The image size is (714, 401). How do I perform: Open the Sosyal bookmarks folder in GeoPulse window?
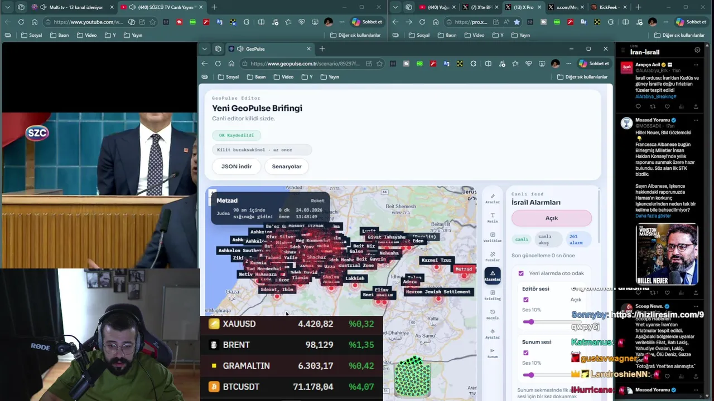tap(228, 77)
